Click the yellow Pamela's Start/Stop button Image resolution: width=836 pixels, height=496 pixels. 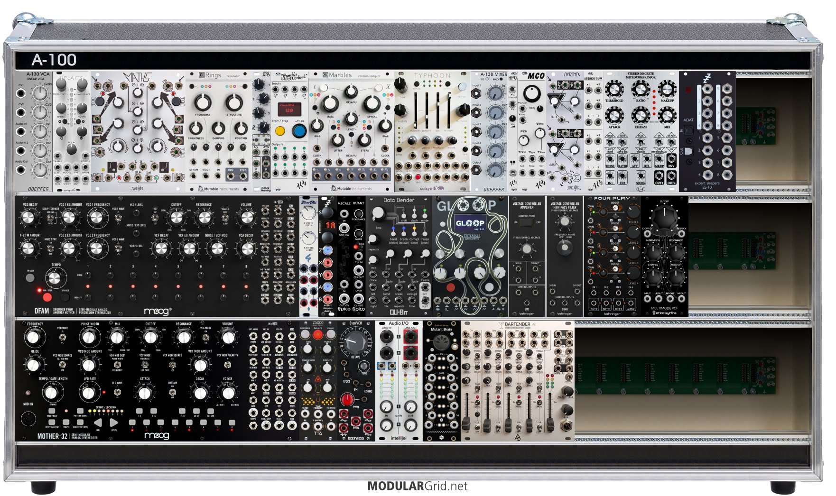point(280,131)
